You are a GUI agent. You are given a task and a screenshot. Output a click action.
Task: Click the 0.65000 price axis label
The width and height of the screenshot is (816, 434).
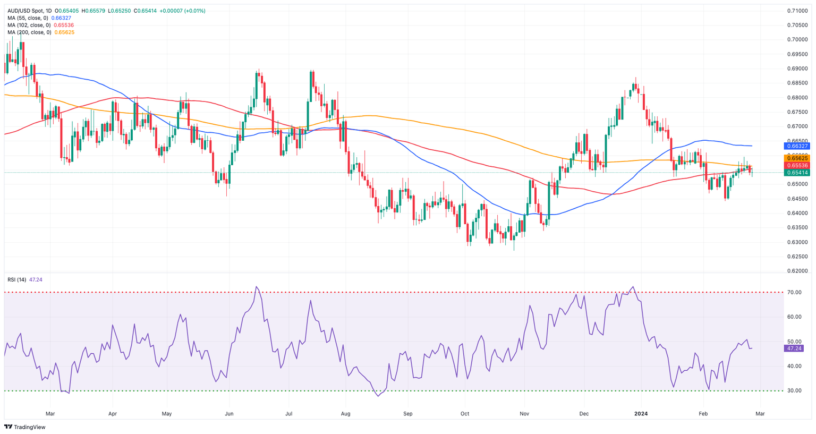tap(797, 184)
